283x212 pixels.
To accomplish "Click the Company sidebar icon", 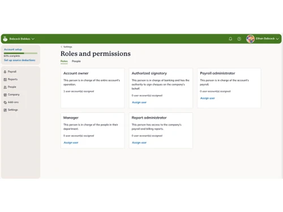I will (x=5, y=95).
